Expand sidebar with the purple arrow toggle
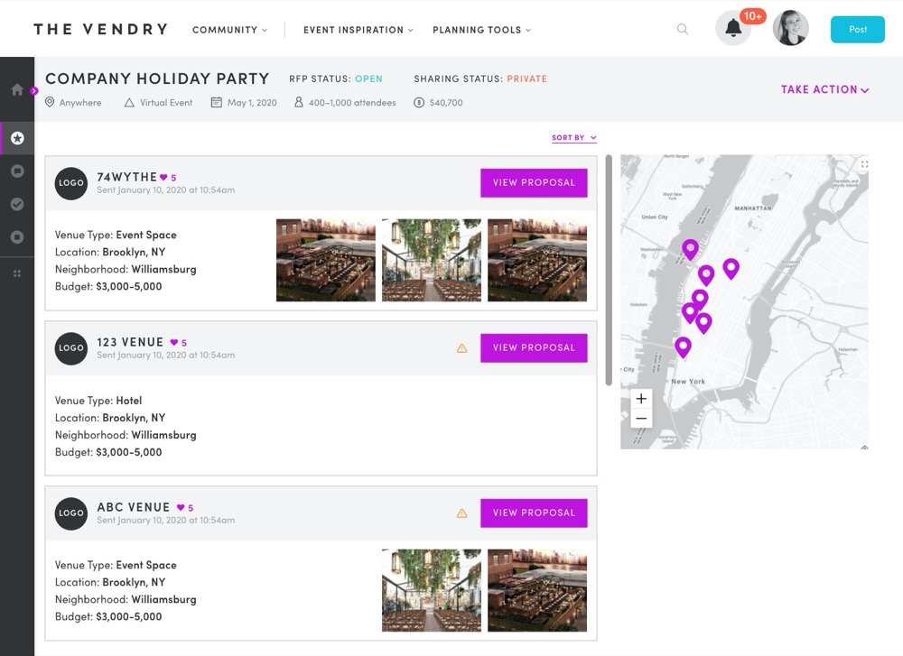Screen dimensions: 903x656 (x=34, y=90)
